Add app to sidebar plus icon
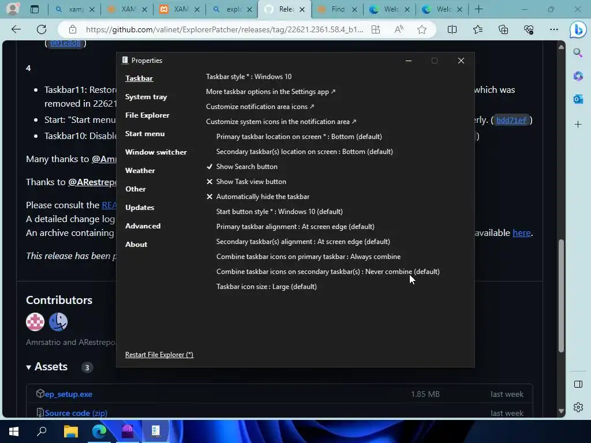591x443 pixels. click(578, 125)
